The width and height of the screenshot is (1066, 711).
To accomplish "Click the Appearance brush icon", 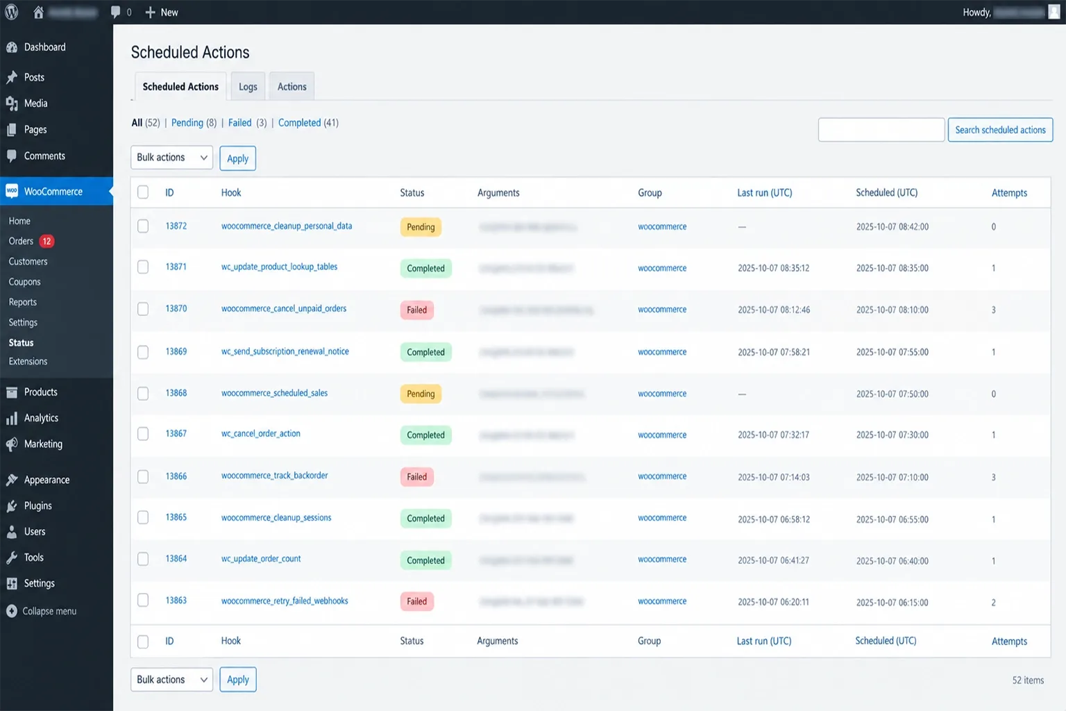I will click(12, 480).
